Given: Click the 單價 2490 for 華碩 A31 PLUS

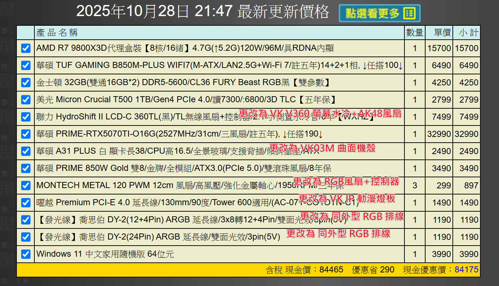Looking at the screenshot, I should pyautogui.click(x=442, y=151).
